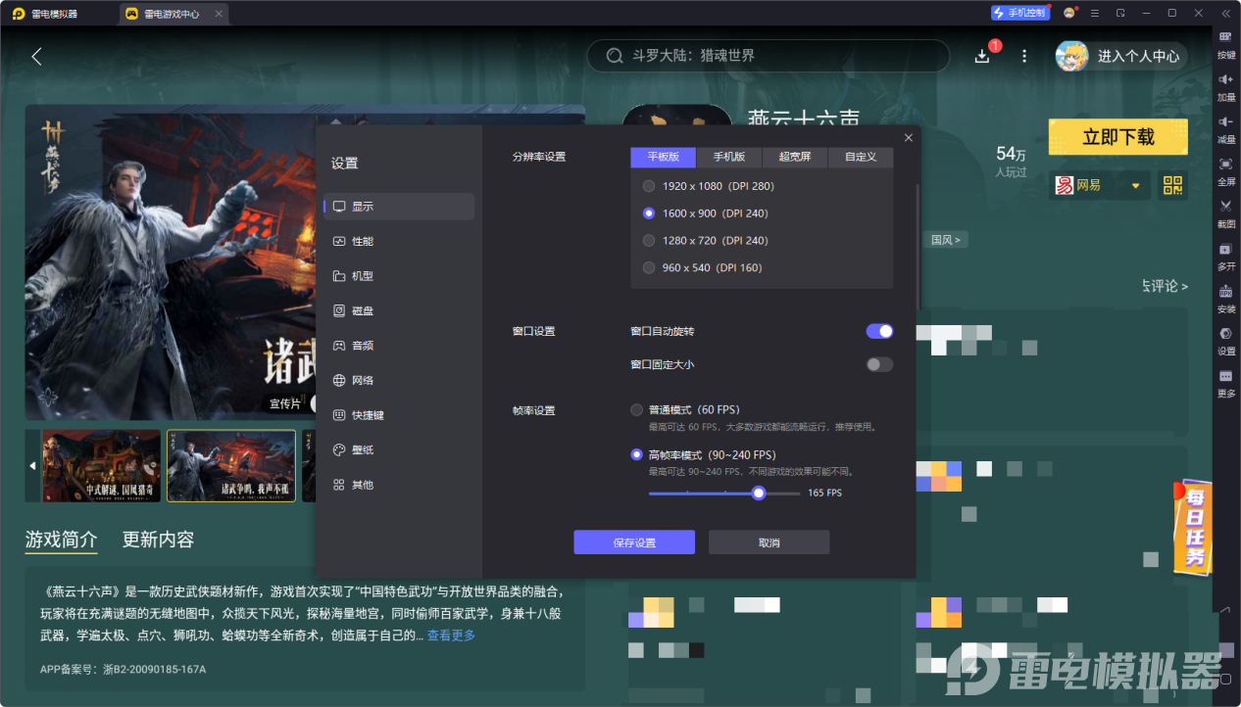
Task: Open 机型 settings category
Action: pyautogui.click(x=399, y=276)
